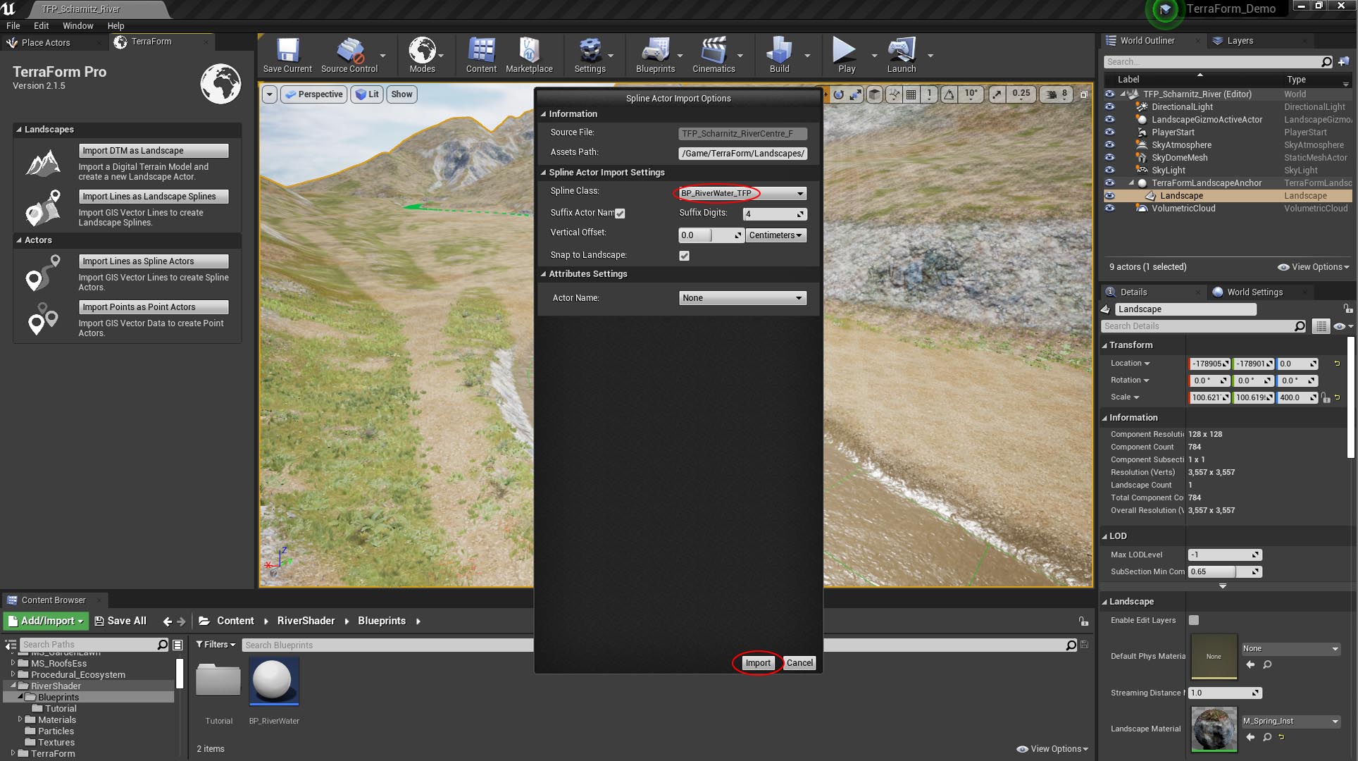
Task: Hide VolumetricCloud in World Outliner
Action: click(x=1110, y=209)
